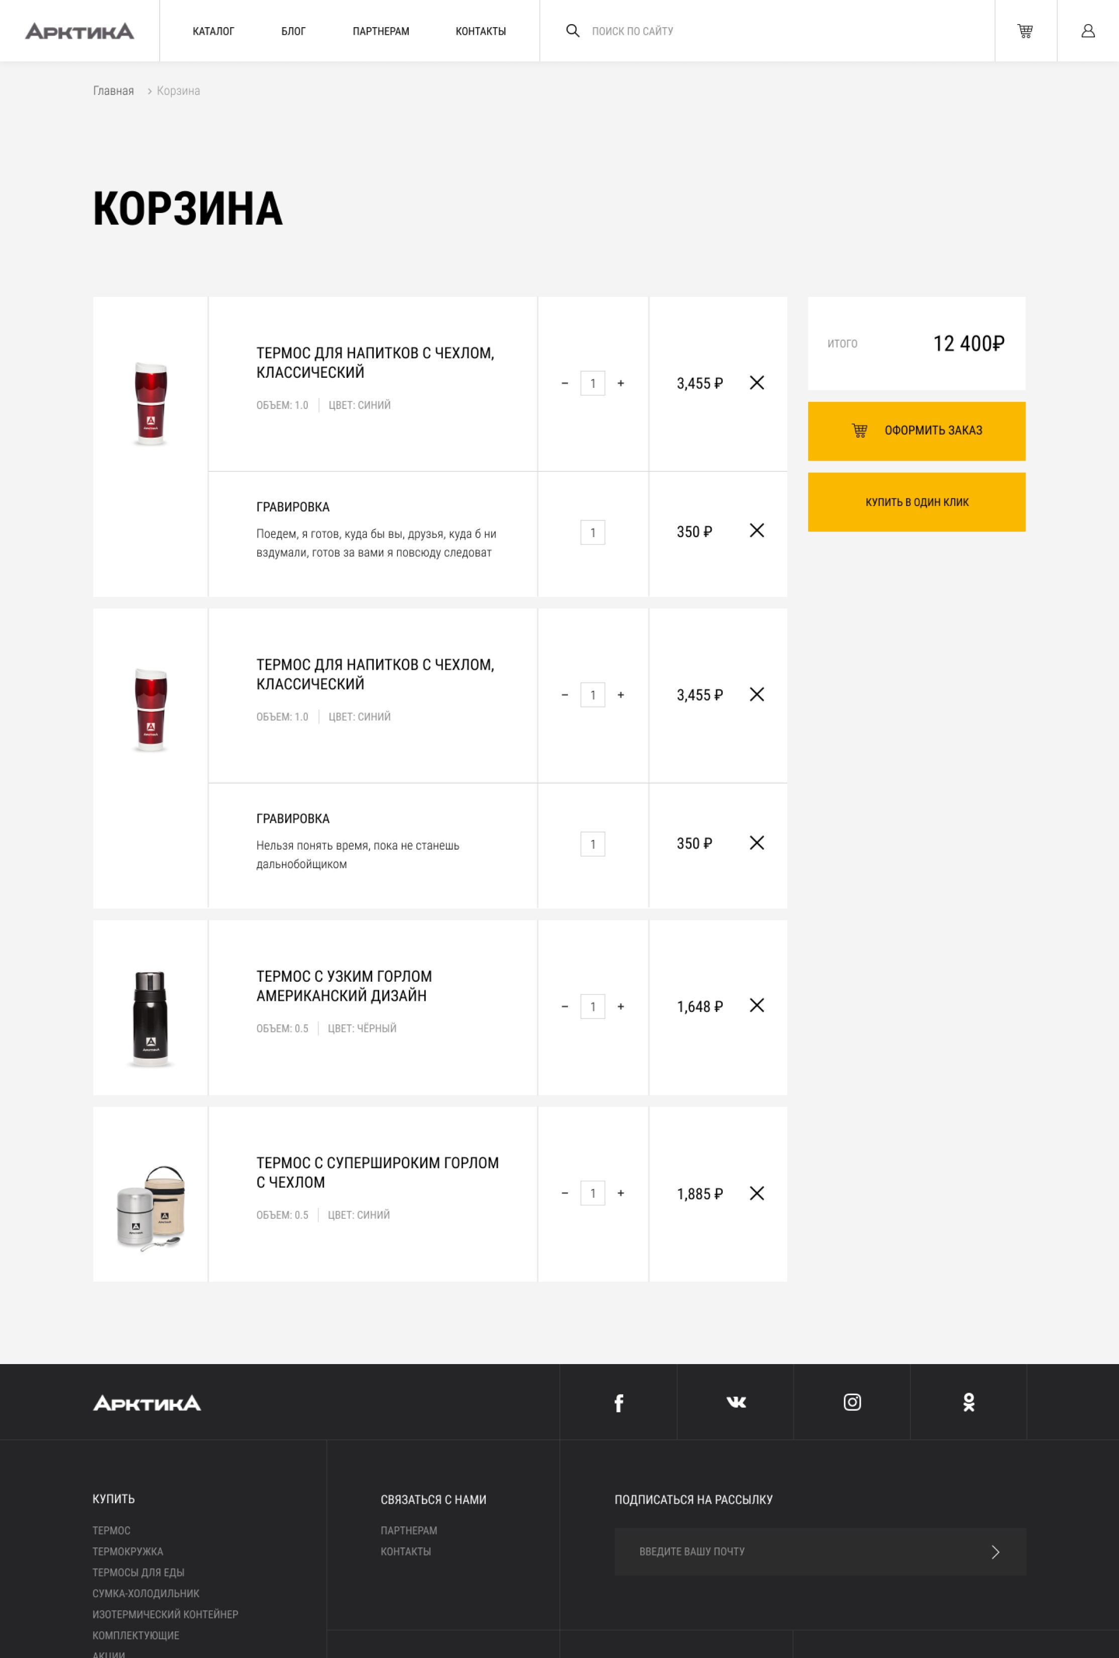Go to the БЛОГ menu item
1119x1658 pixels.
293,31
